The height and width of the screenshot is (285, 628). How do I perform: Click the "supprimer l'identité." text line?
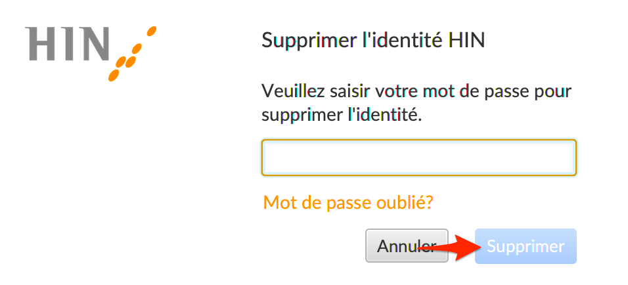pyautogui.click(x=342, y=116)
